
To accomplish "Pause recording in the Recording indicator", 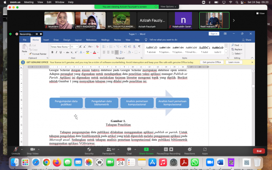I will [36, 34].
